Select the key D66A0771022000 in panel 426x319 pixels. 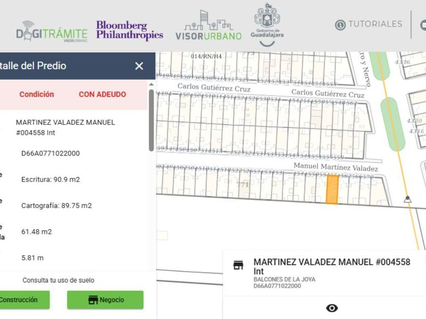[x=51, y=153]
